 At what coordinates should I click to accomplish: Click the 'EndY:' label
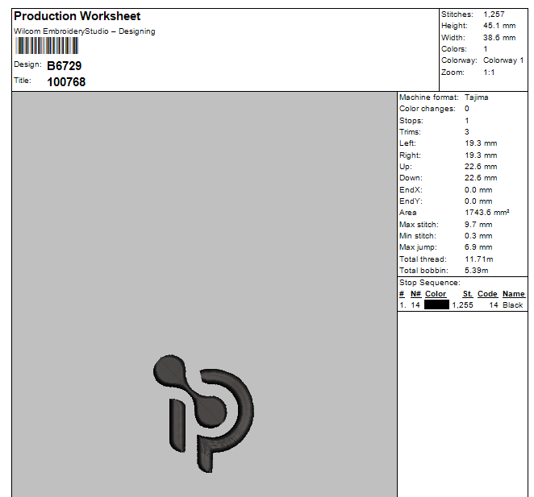pyautogui.click(x=411, y=201)
